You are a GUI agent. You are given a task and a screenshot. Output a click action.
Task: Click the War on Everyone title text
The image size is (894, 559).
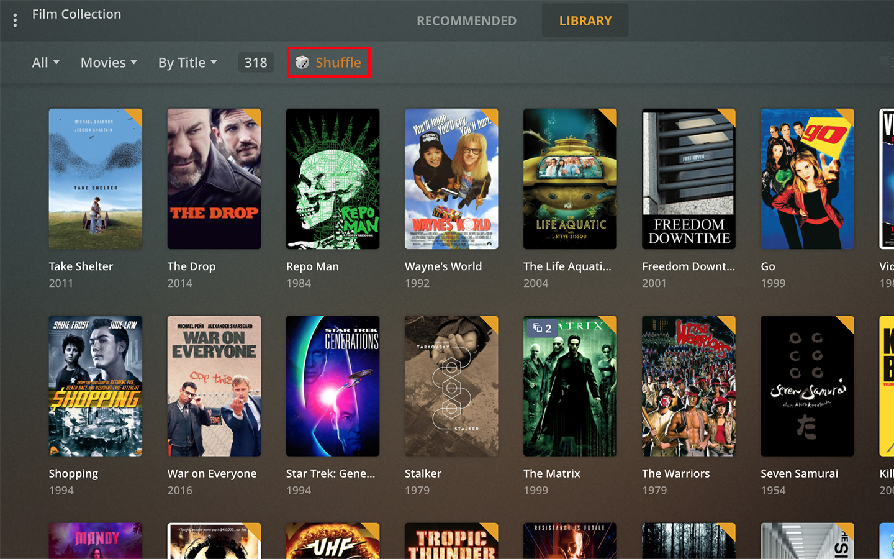(x=212, y=473)
